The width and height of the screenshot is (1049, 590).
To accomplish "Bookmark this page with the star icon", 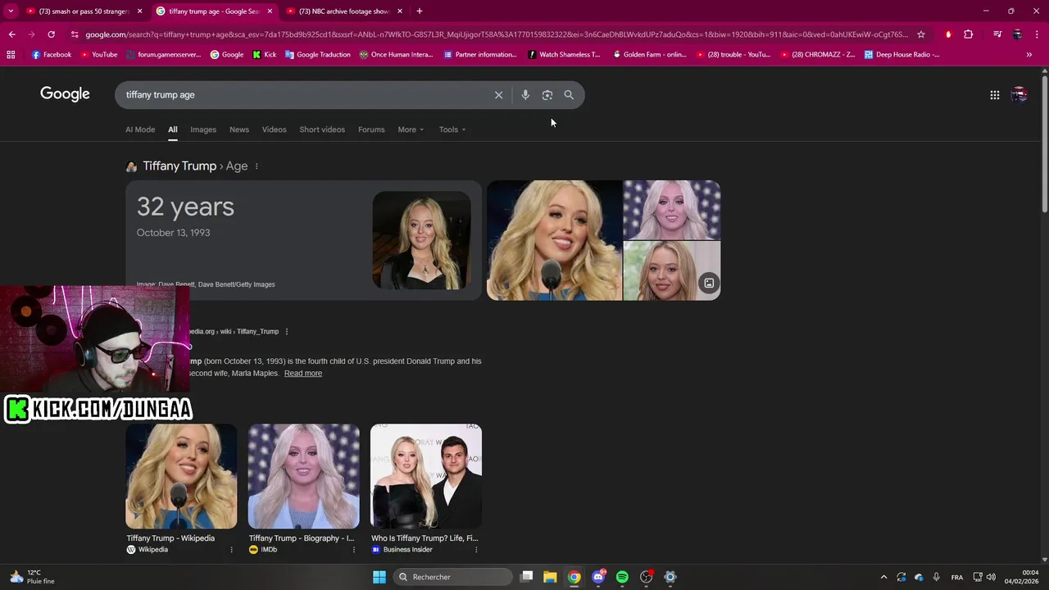I will (x=920, y=34).
